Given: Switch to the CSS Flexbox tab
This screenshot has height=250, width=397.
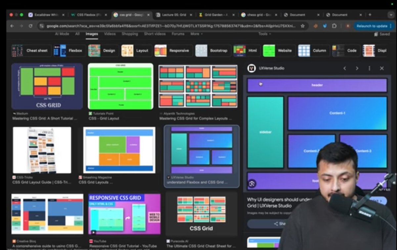Looking at the screenshot, I should 89,15.
